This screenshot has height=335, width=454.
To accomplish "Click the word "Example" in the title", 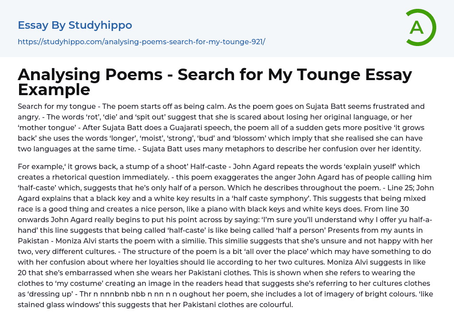I will pyautogui.click(x=54, y=89).
